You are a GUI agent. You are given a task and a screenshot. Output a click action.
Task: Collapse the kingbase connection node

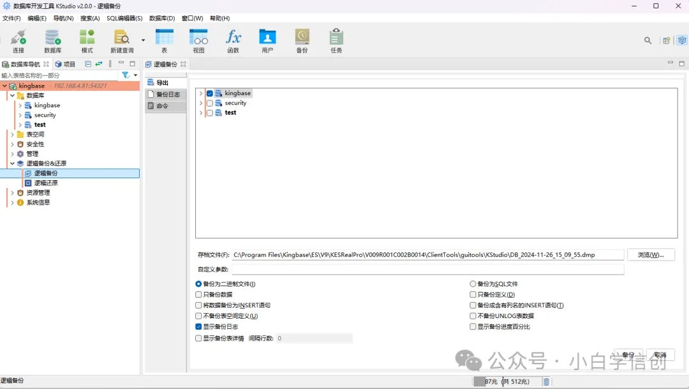[4, 86]
